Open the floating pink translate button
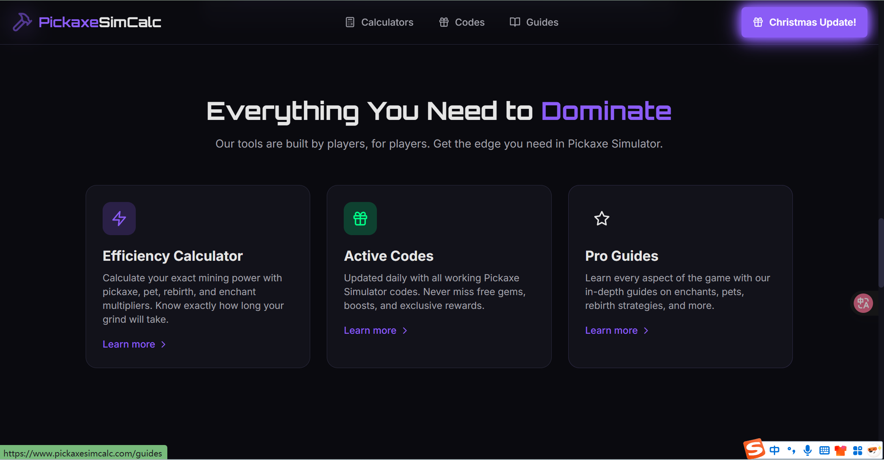 point(863,303)
